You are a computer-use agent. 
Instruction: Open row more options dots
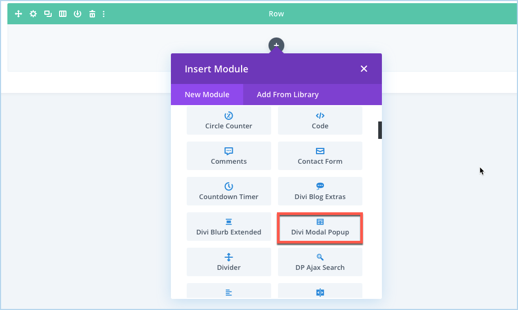(x=104, y=14)
